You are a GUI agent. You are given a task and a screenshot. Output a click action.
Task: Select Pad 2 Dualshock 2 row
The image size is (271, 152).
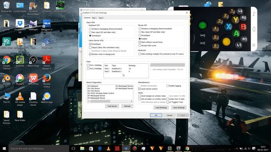[x=126, y=71]
